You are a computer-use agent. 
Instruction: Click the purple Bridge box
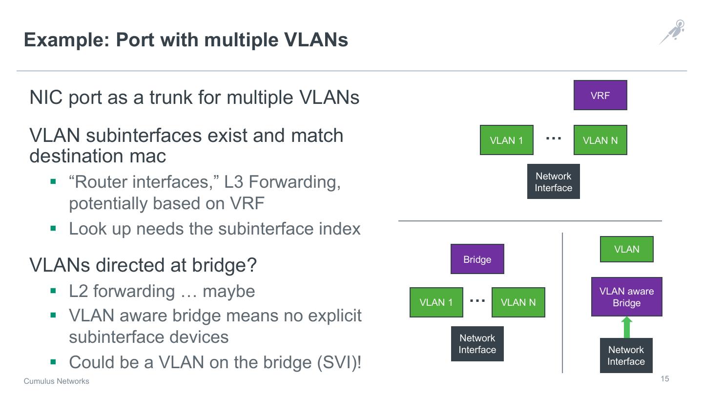click(477, 259)
